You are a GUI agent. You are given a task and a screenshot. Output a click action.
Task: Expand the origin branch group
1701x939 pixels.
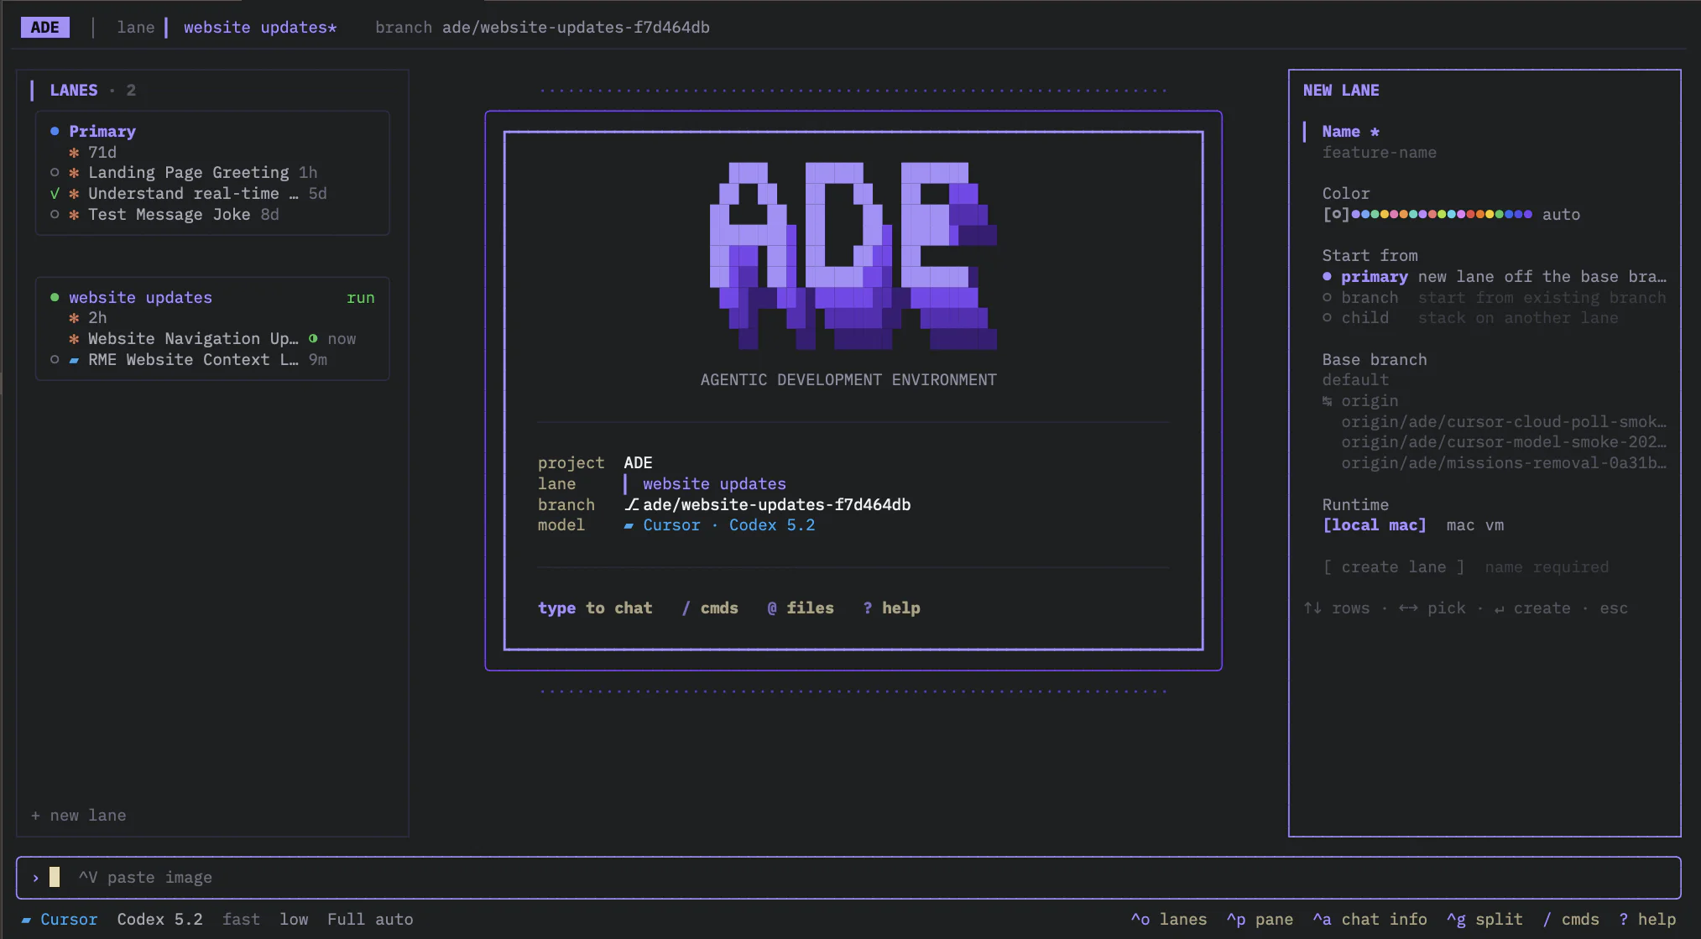tap(1360, 401)
